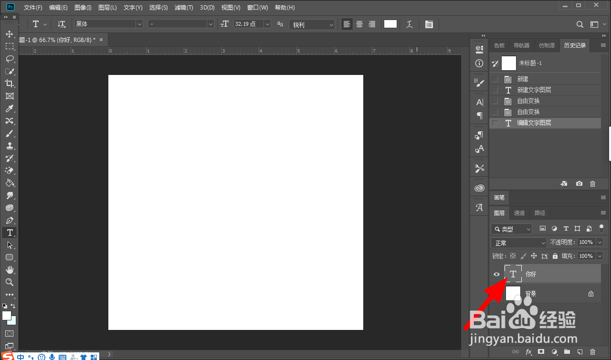Open the character and paragraph panels button
Screen dimensions: 611x360
pos(429,24)
